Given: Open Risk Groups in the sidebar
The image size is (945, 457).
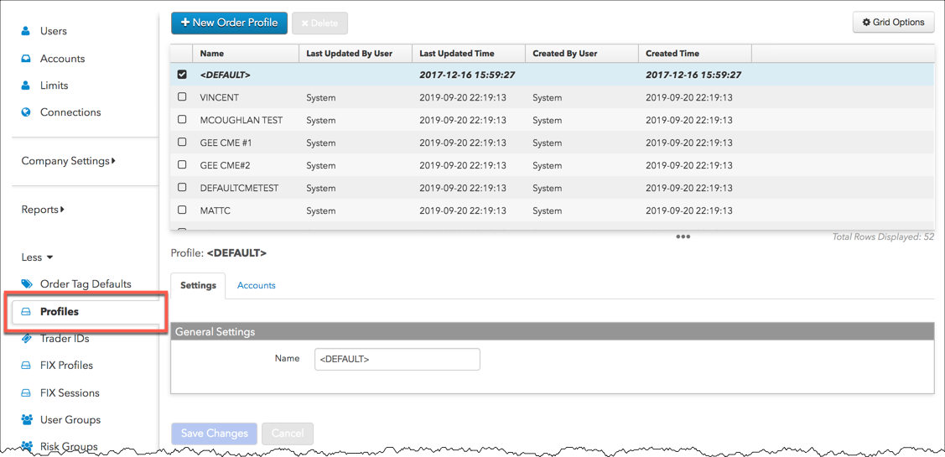Looking at the screenshot, I should click(x=69, y=446).
